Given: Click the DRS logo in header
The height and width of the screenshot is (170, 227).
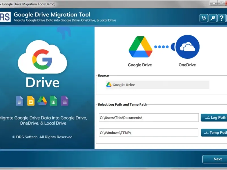Looking at the screenshot, I should pyautogui.click(x=5, y=17).
